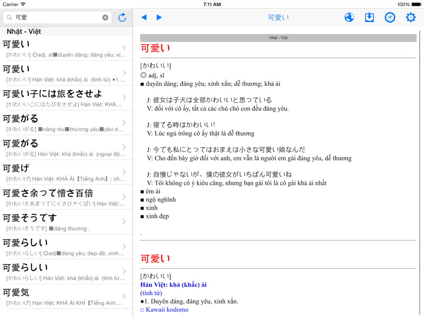Select 可愛がる entry with ngoại động
Screen dimensions: 424x318
(66, 148)
